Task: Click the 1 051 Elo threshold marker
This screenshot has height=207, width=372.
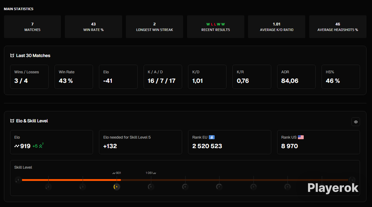Action: point(151,173)
